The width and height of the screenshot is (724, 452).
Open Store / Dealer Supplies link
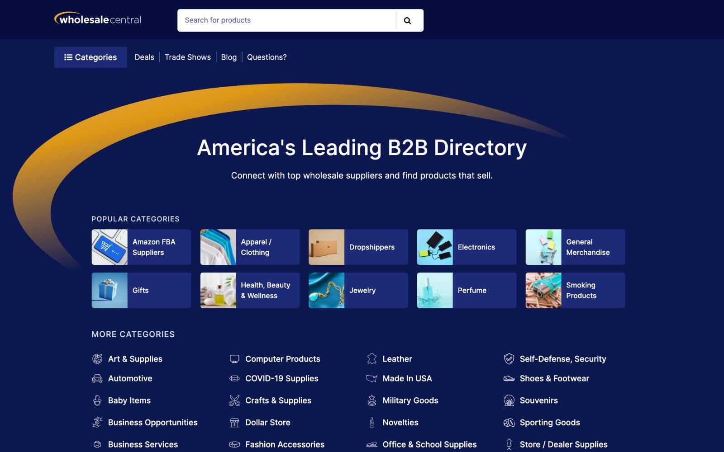point(563,444)
